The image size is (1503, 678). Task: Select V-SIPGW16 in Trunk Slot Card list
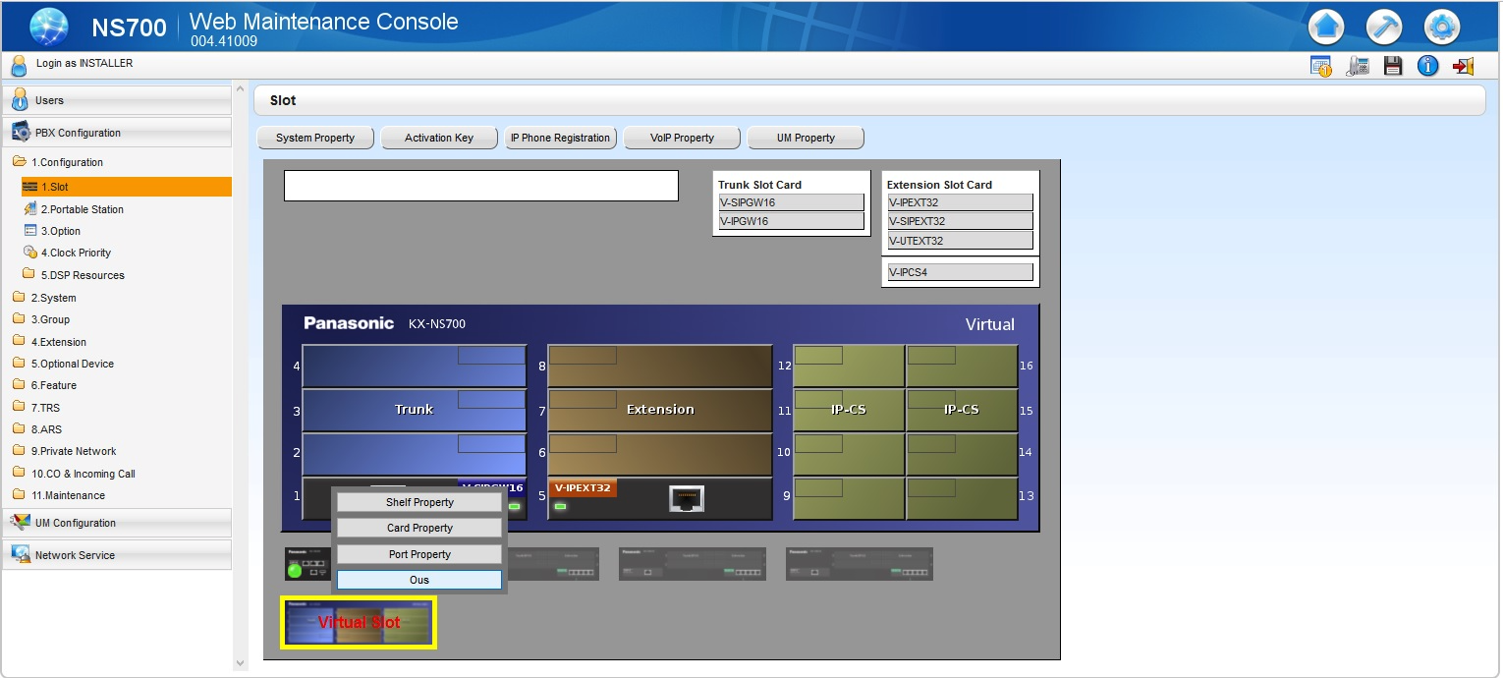coord(792,202)
